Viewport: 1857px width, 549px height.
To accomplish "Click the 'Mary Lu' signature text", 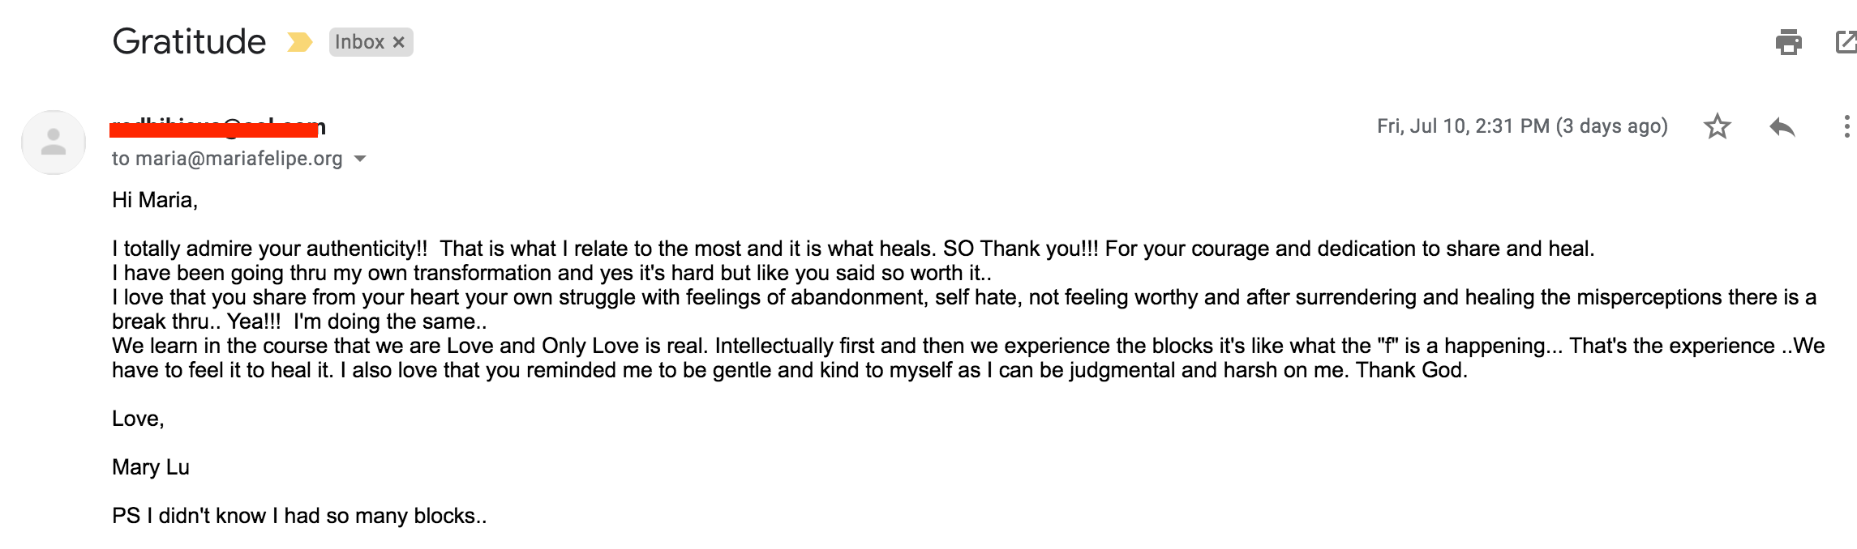I will pyautogui.click(x=151, y=467).
